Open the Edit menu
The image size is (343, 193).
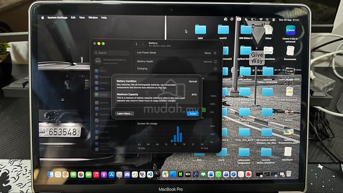(x=73, y=18)
